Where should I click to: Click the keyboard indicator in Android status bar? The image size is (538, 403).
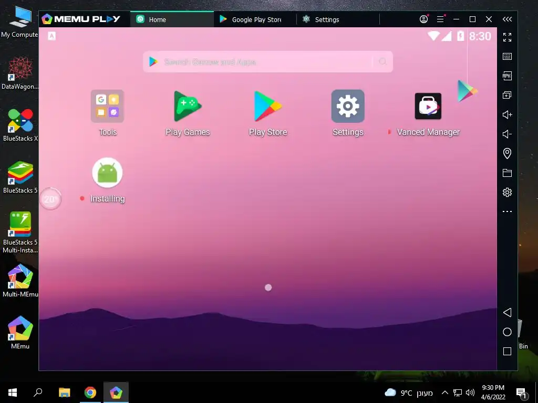[x=51, y=36]
